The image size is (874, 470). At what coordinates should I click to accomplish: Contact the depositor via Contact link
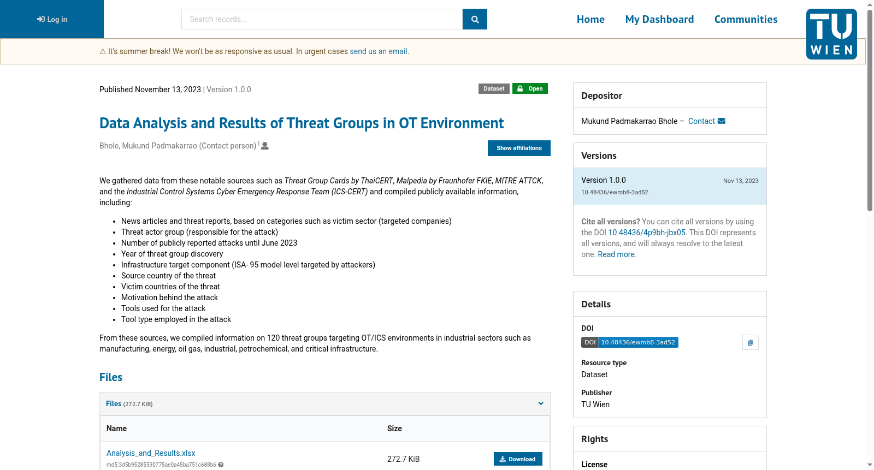point(701,121)
